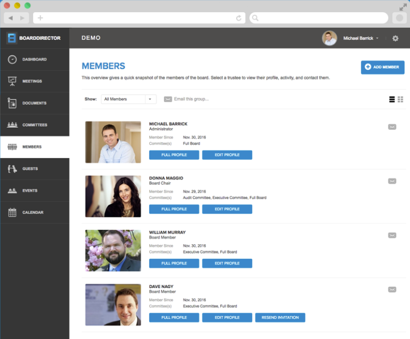Email Donna Maggio via envelope icon
The image size is (410, 339).
click(392, 181)
